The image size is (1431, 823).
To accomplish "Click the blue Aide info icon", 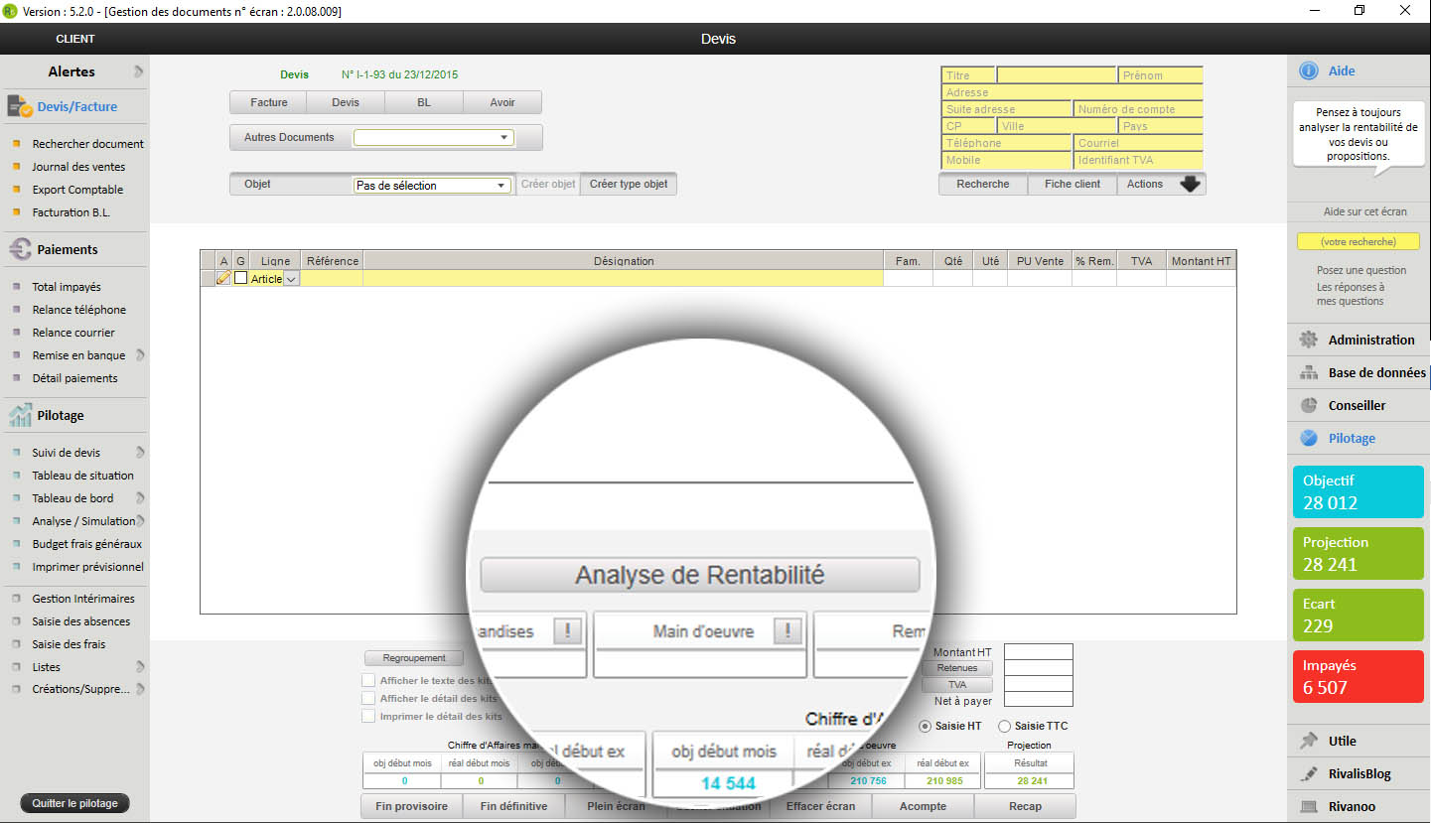I will (1309, 70).
